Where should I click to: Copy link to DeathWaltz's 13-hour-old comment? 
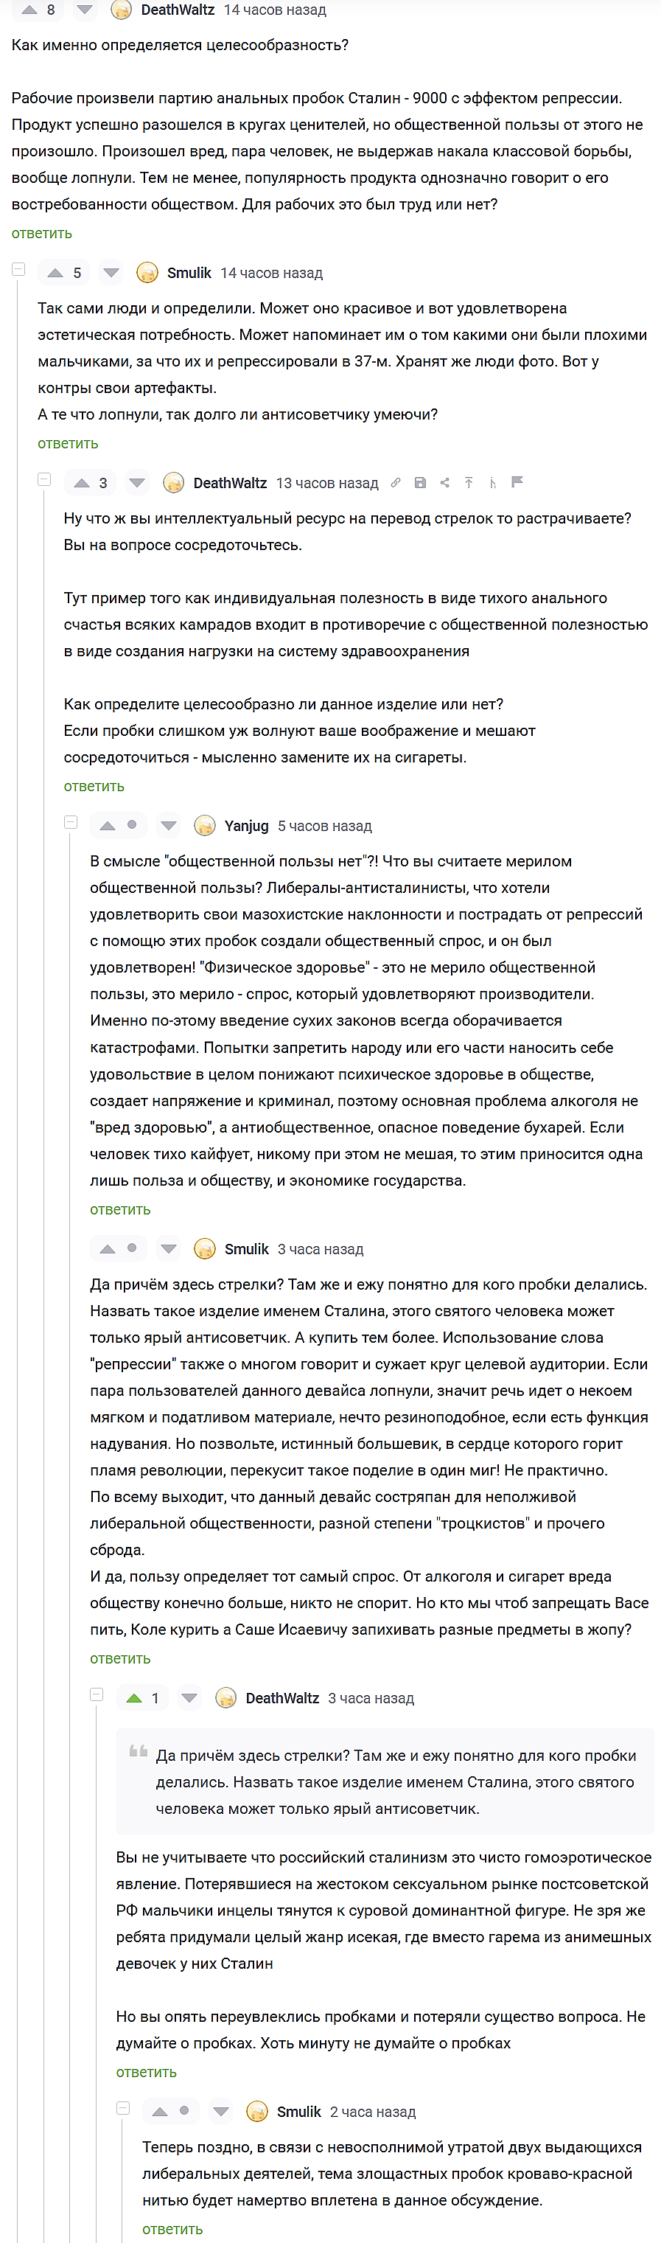click(396, 482)
